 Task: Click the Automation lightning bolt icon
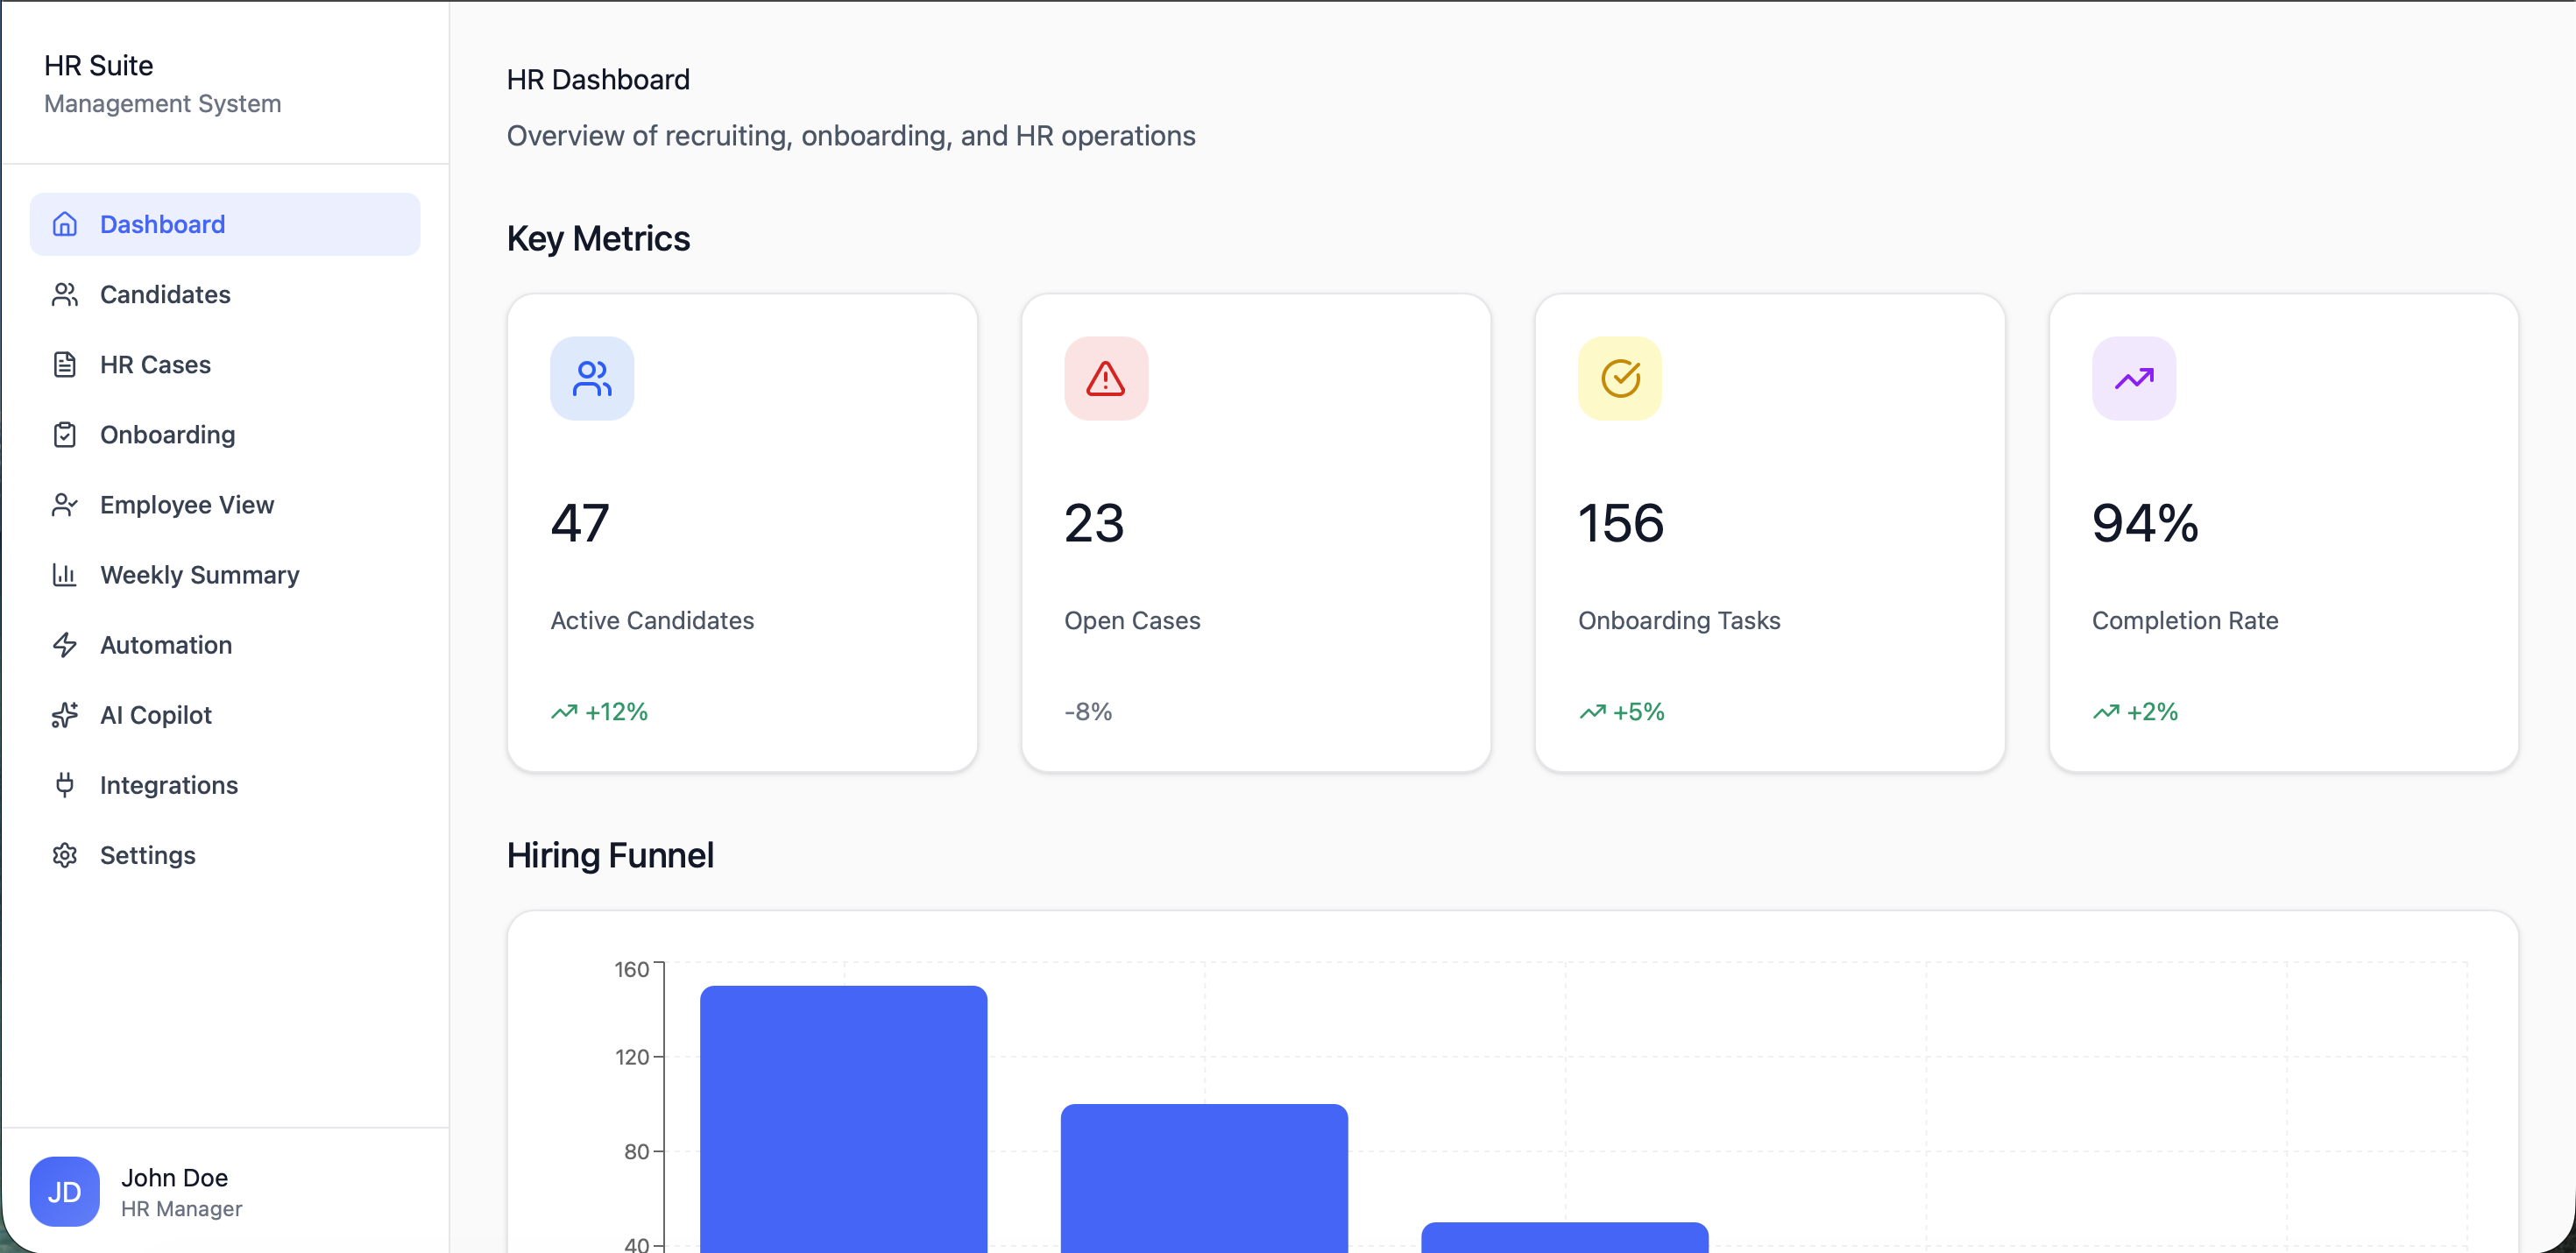click(x=65, y=644)
